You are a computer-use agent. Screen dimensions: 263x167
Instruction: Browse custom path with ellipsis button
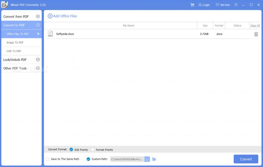(x=147, y=159)
